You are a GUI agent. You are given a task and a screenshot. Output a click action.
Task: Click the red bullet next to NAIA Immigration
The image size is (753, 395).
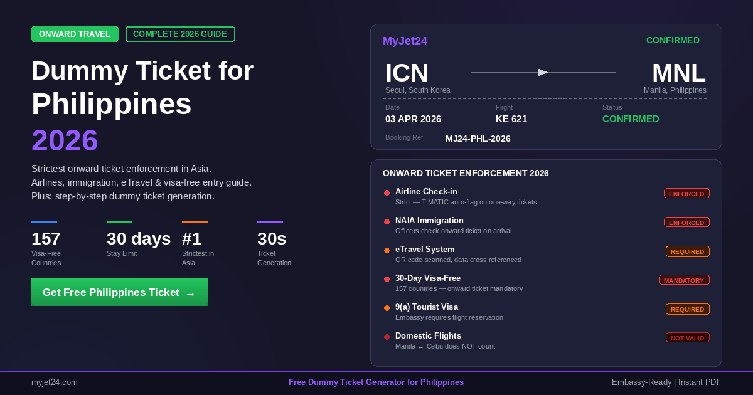[x=387, y=221]
